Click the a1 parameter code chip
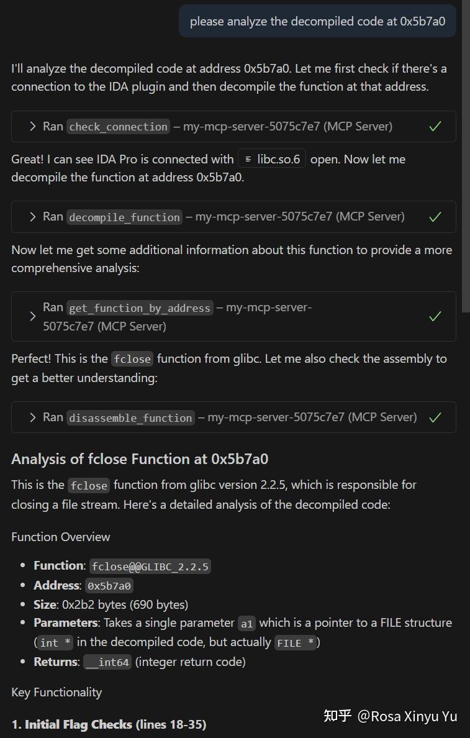470x738 pixels. click(246, 623)
